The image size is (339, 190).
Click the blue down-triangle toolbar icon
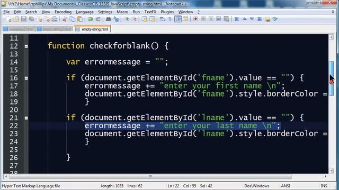click(252, 19)
